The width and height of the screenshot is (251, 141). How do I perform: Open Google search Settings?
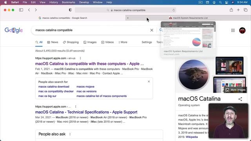pos(147,42)
